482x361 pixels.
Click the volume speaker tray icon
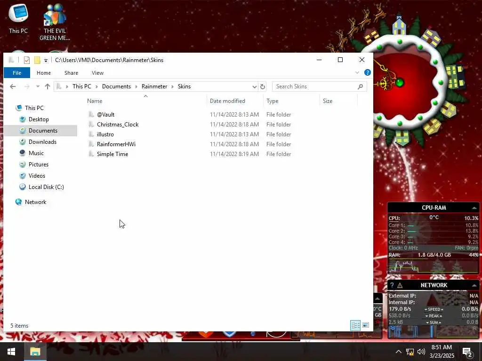[421, 352]
